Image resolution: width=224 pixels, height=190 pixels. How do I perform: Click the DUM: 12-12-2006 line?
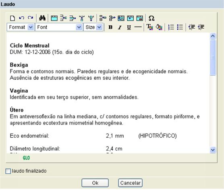(52, 52)
